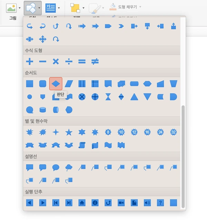Image resolution: width=207 pixels, height=220 pixels.
Task: Select the flowchart process rectangle shape
Action: coord(30,84)
